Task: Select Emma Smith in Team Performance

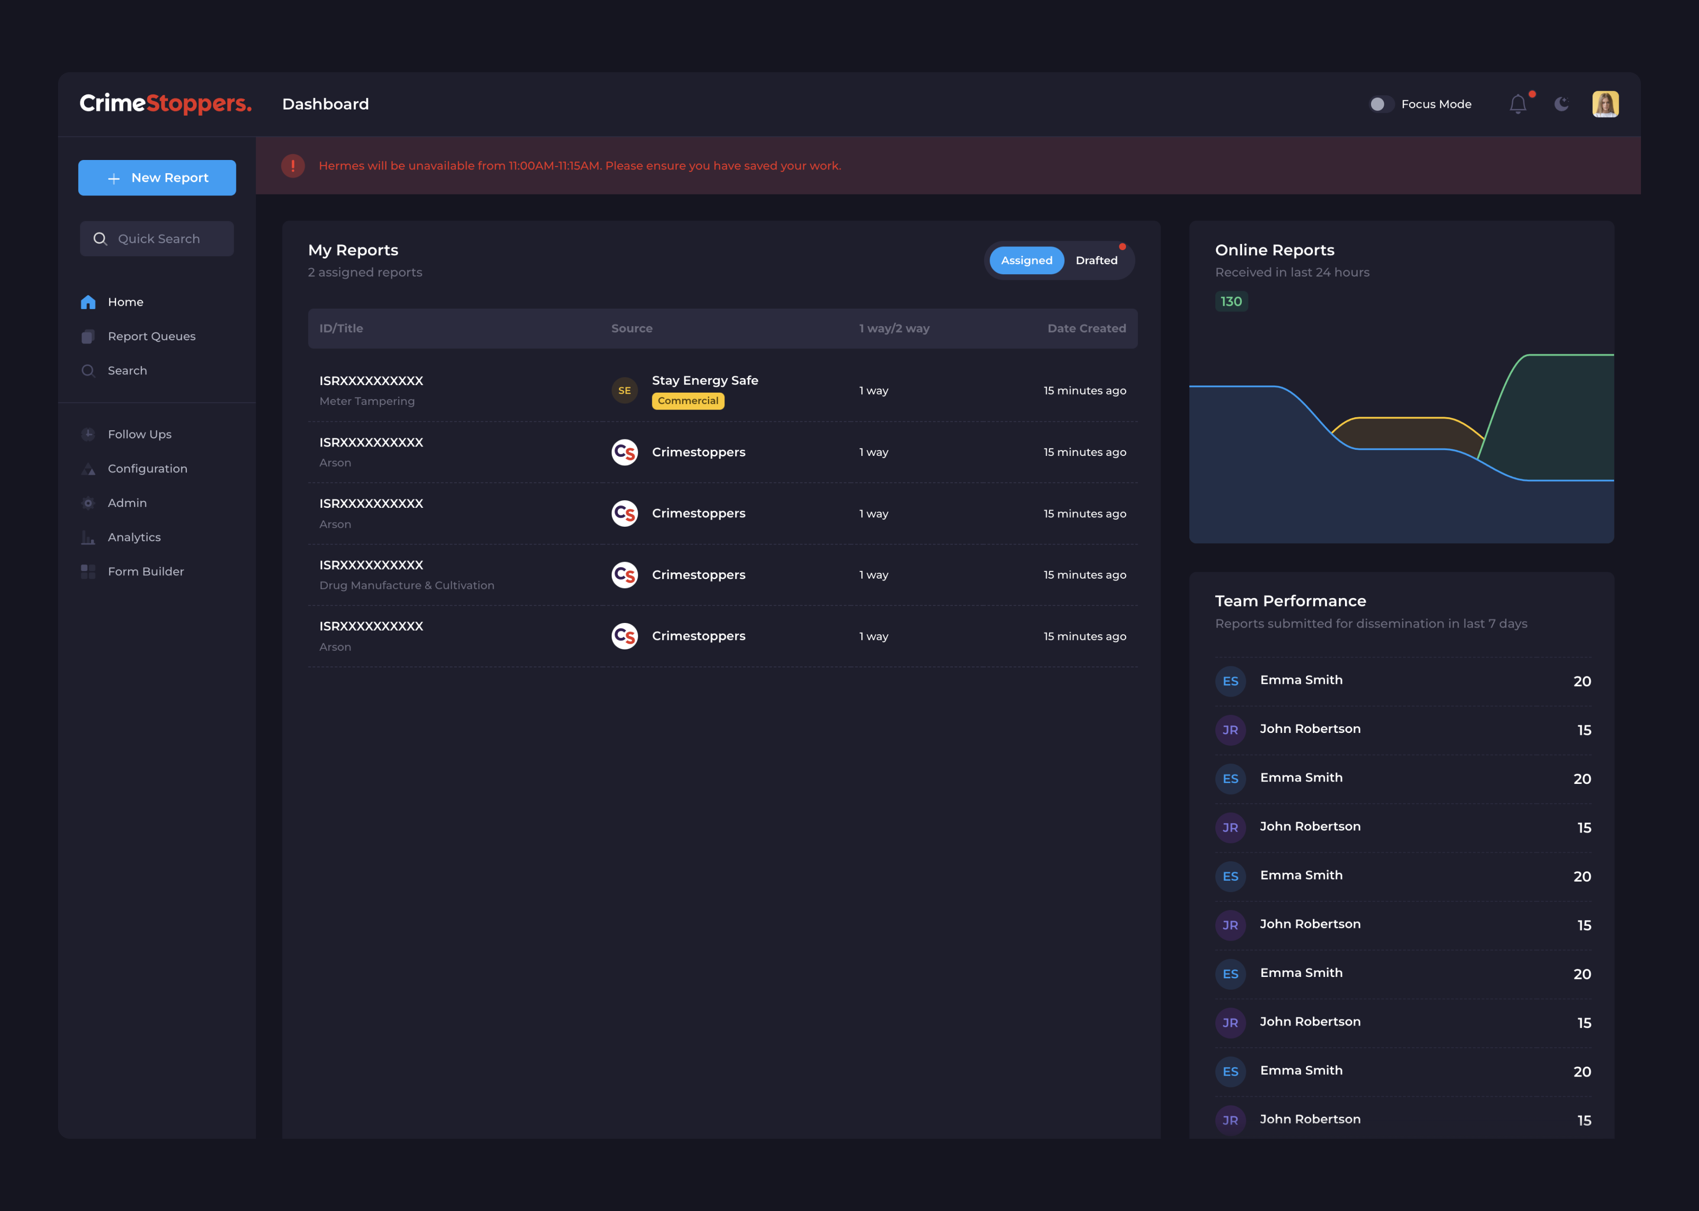Action: (x=1301, y=680)
